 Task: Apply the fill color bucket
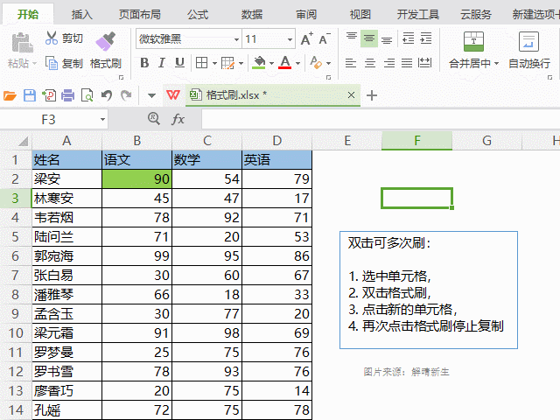pyautogui.click(x=259, y=62)
